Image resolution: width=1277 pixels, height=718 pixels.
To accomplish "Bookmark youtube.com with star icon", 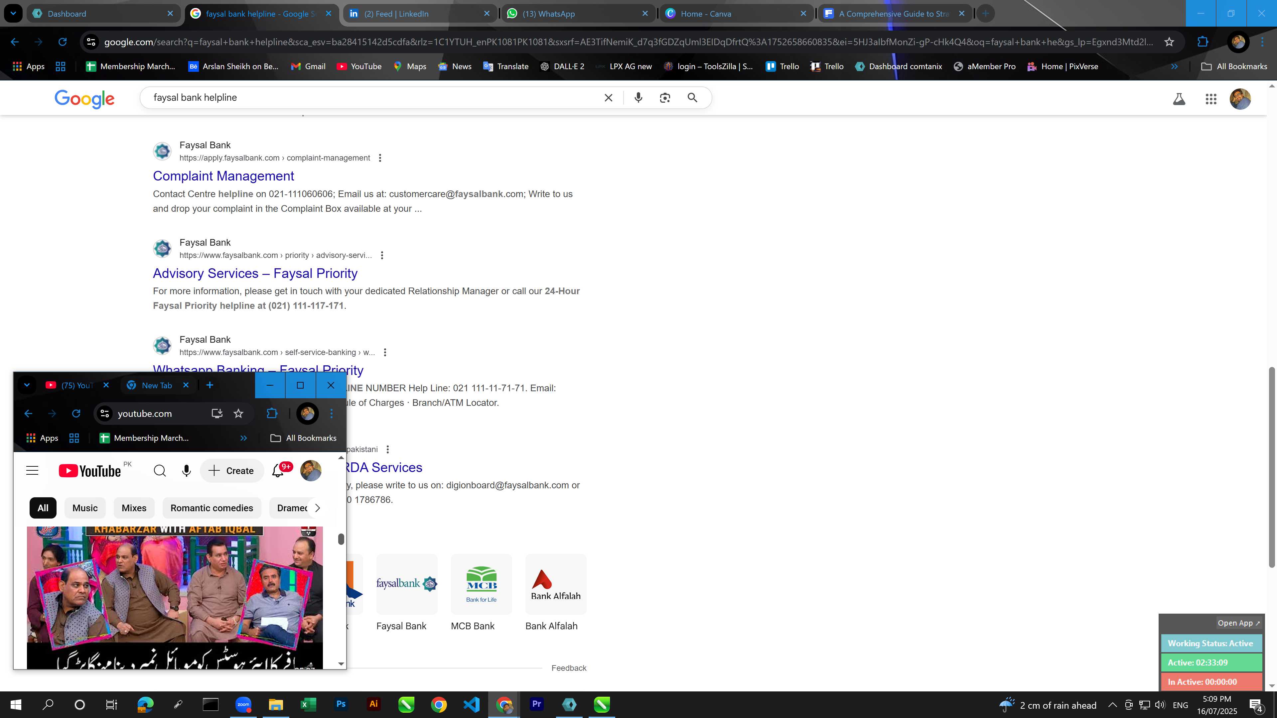I will coord(238,413).
